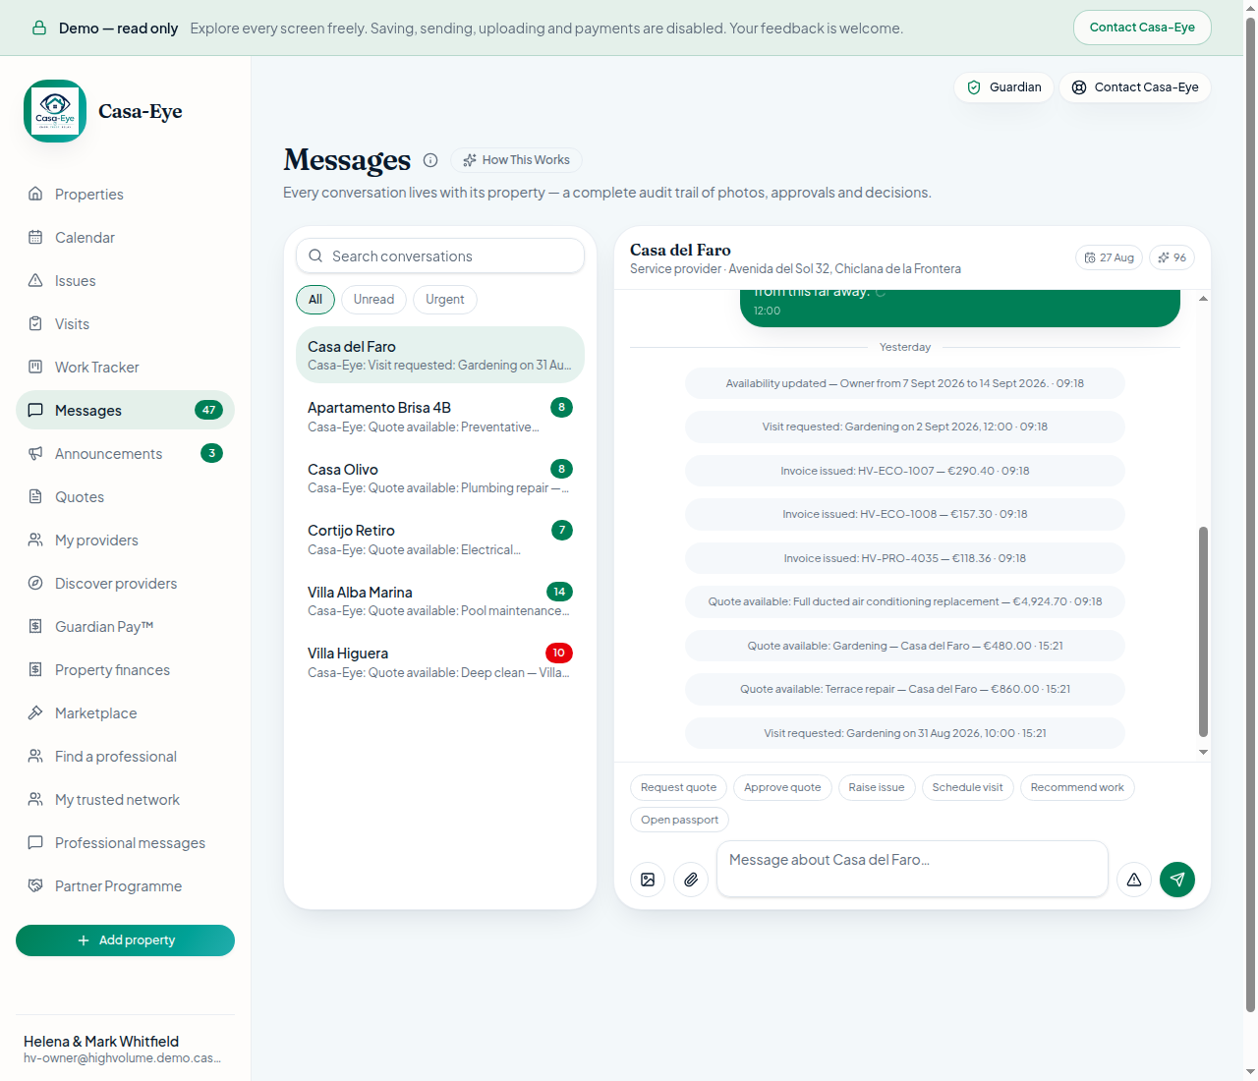Click Contact Casa-Eye in the demo banner

click(x=1142, y=28)
